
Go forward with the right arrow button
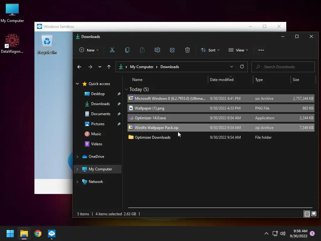click(x=90, y=67)
